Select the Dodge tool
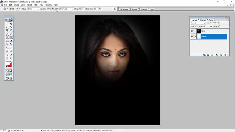Screen dimensions: 235x132 point(11,44)
